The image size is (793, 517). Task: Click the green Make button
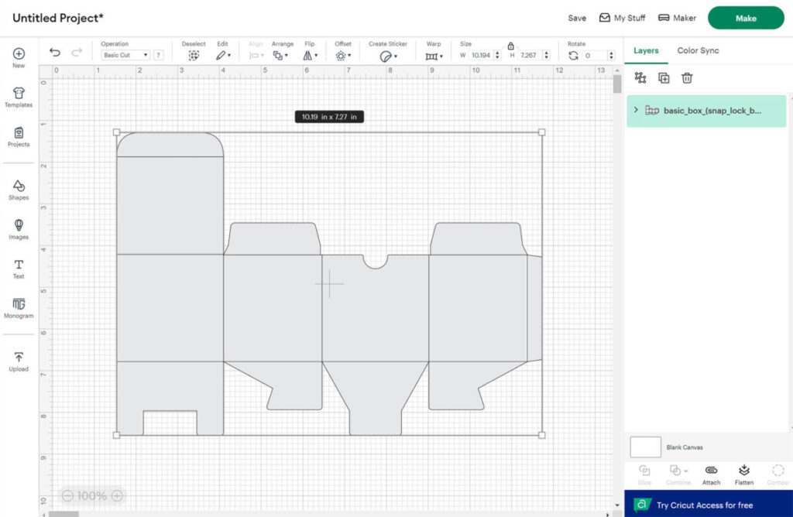[746, 18]
